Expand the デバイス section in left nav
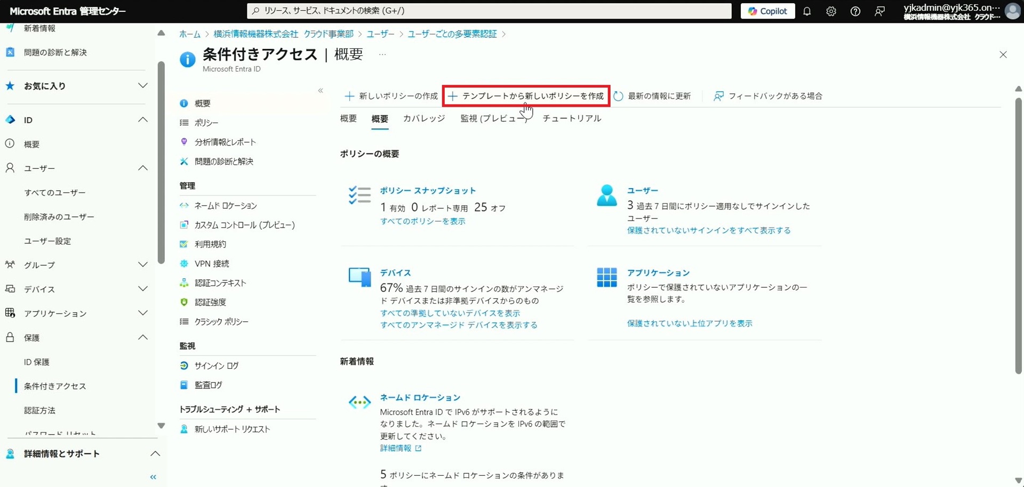 click(142, 289)
